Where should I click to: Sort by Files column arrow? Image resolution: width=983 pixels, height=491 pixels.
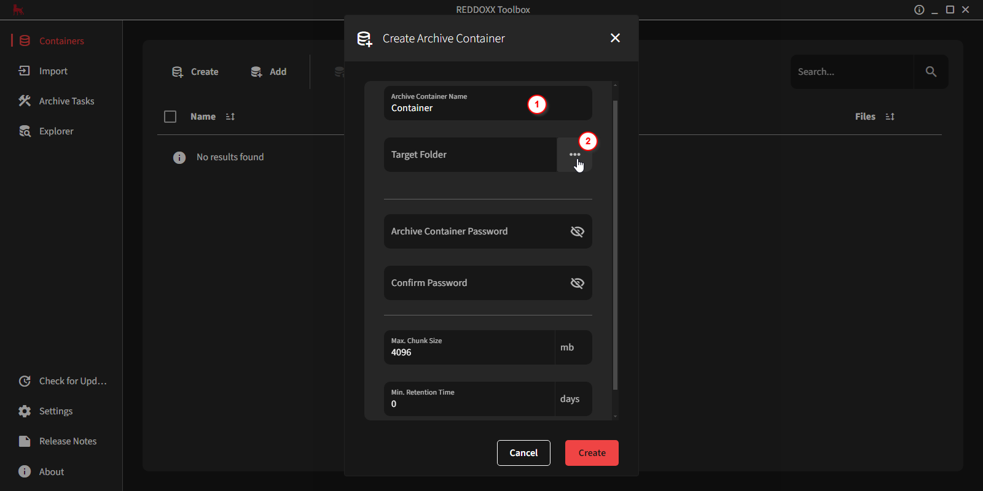point(890,117)
